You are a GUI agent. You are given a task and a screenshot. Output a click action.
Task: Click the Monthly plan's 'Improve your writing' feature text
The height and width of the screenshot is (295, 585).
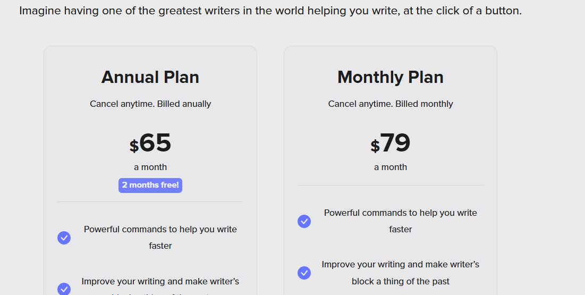[x=400, y=273]
